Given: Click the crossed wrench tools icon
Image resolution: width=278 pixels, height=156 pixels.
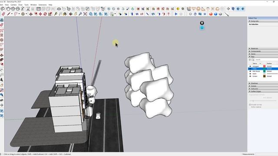Looking at the screenshot, I should [x=183, y=9].
